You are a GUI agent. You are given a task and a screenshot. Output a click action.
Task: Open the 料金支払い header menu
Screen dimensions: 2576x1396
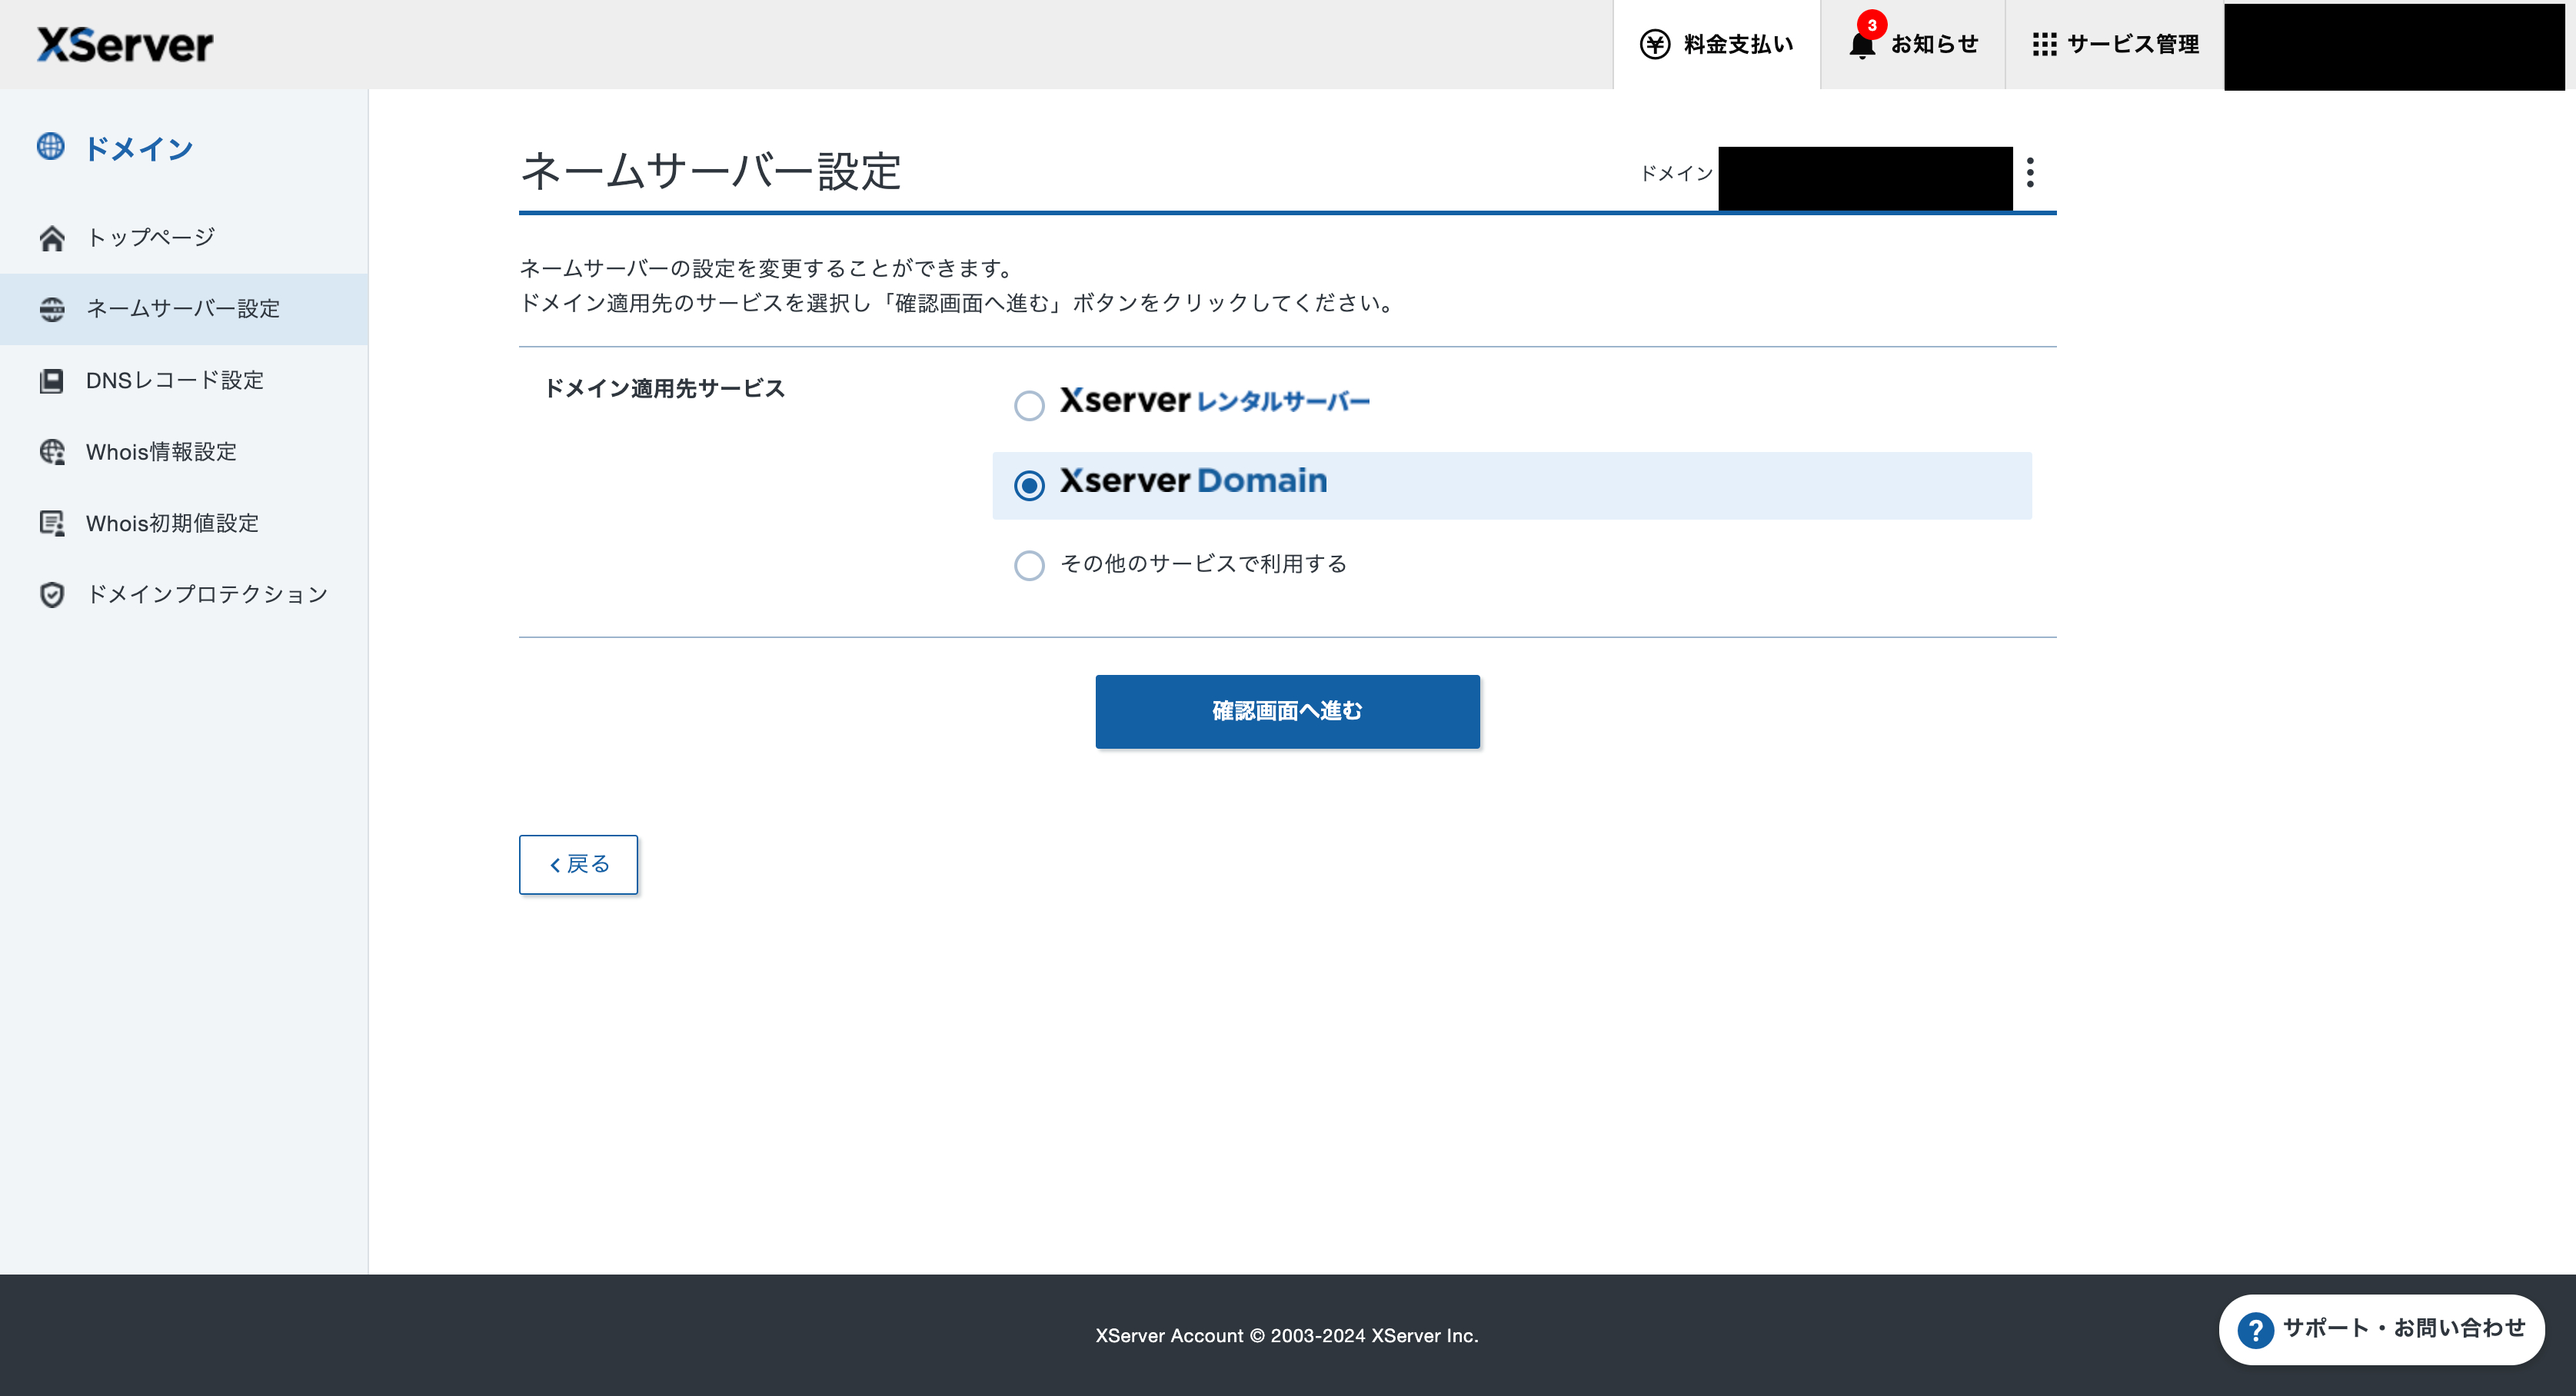(x=1717, y=44)
